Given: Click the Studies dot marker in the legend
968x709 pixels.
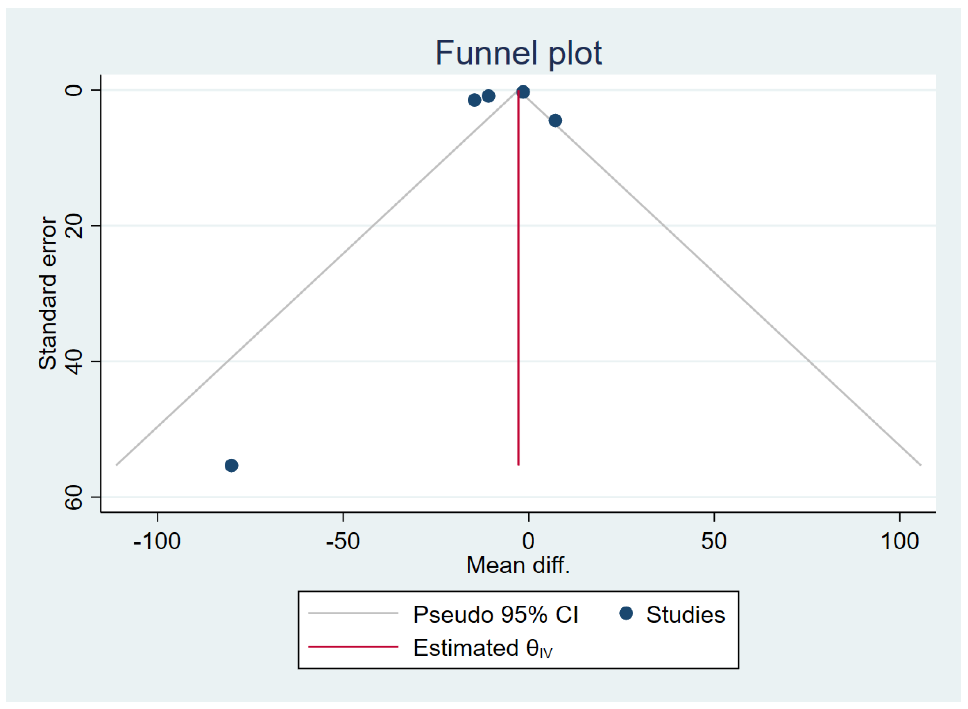Looking at the screenshot, I should click(626, 613).
